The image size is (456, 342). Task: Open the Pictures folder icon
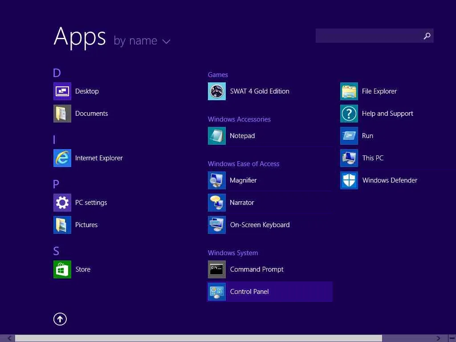click(x=62, y=225)
